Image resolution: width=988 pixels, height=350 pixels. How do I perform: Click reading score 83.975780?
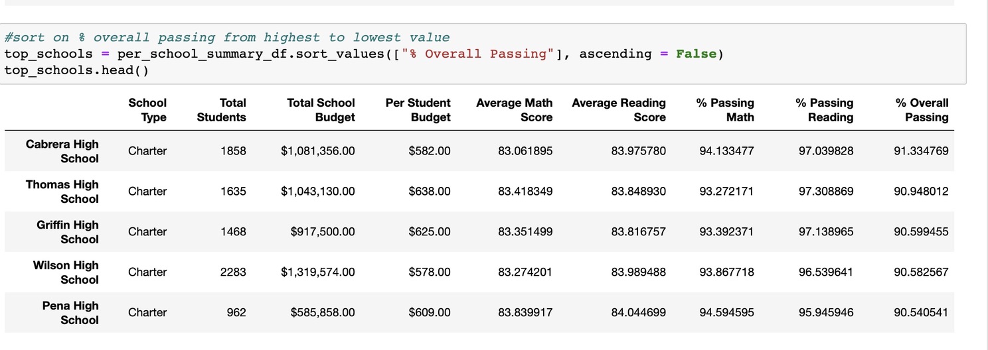pos(639,151)
